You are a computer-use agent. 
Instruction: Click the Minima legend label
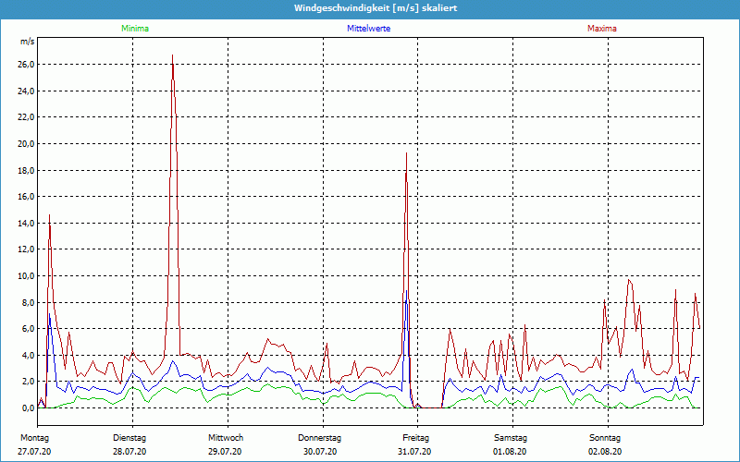pyautogui.click(x=135, y=29)
